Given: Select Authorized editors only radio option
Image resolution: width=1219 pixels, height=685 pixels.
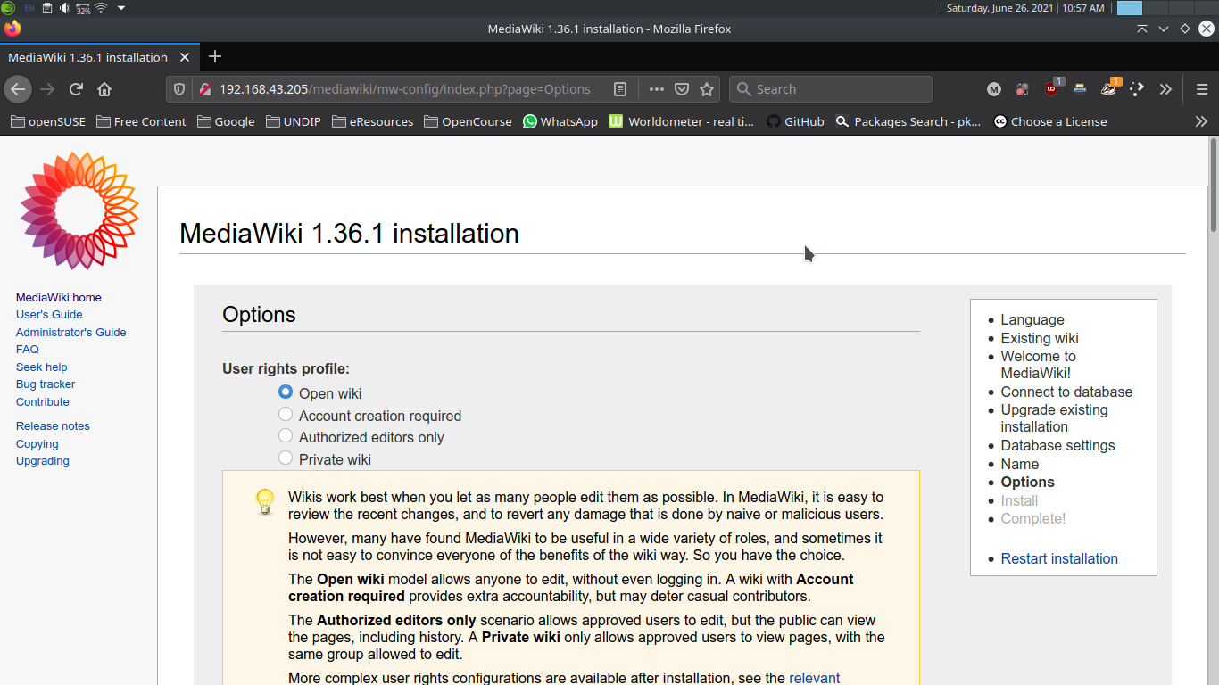Looking at the screenshot, I should 286,435.
